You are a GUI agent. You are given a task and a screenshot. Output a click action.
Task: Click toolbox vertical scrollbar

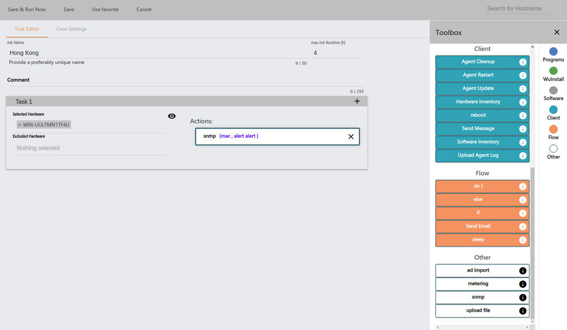coord(532,242)
